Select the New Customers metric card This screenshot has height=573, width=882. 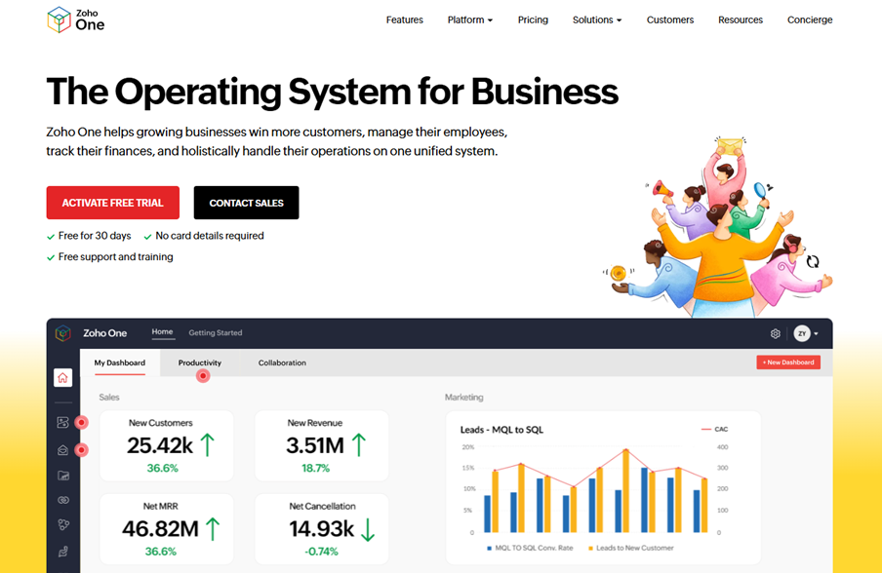(166, 443)
